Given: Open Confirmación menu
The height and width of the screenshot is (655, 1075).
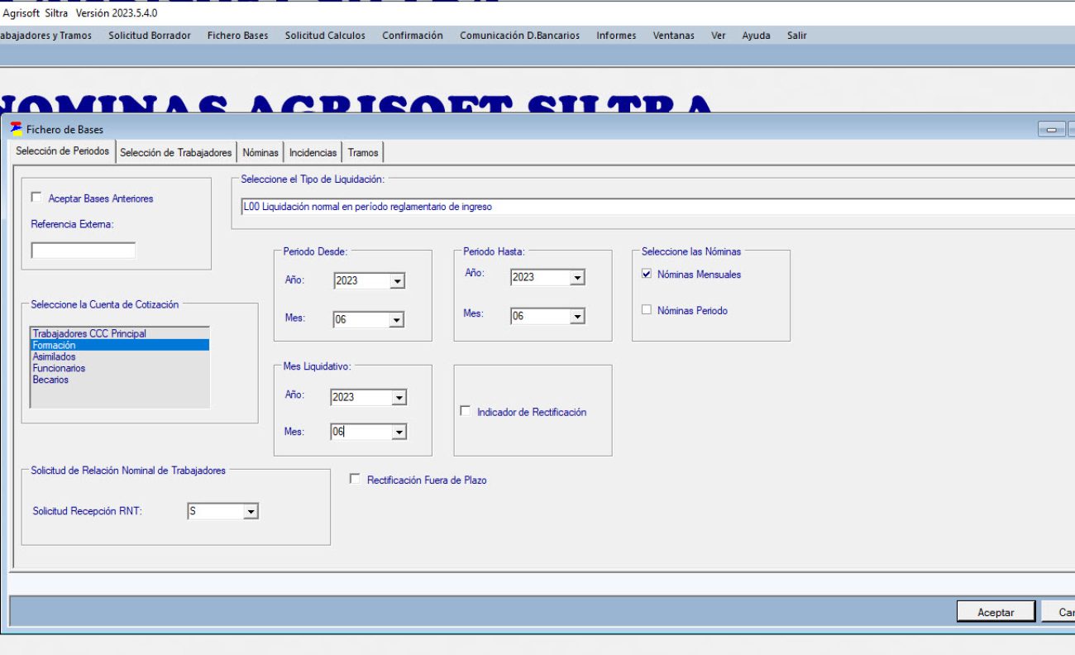Looking at the screenshot, I should point(413,36).
